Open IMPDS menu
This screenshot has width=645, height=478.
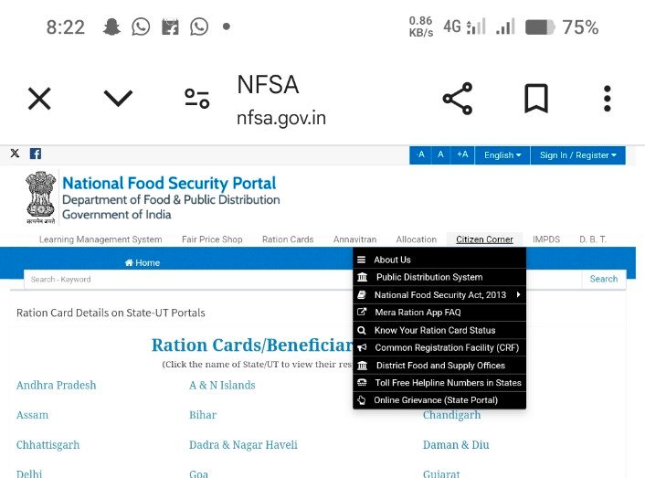(546, 239)
